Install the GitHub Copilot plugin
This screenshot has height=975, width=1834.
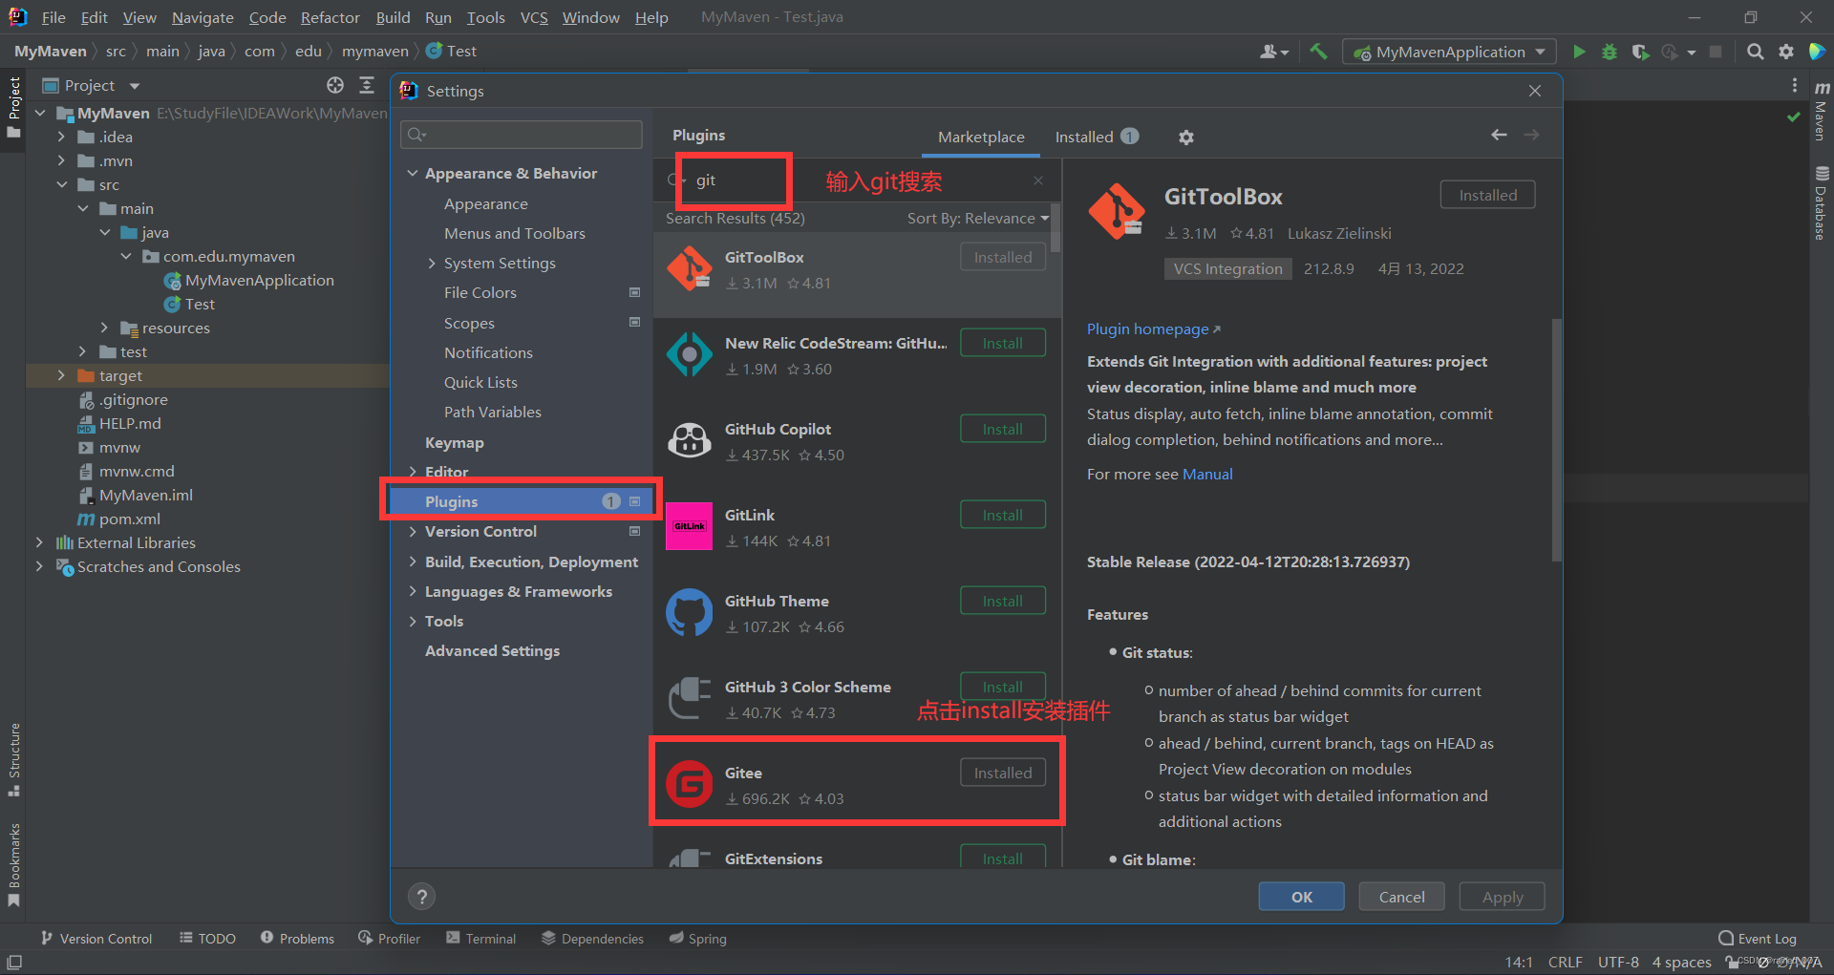pyautogui.click(x=1002, y=429)
